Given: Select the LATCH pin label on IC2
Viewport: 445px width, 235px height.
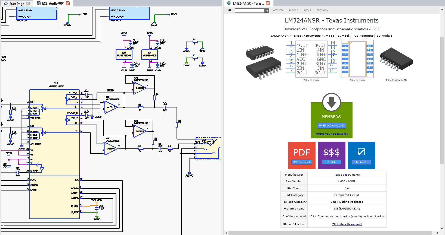Looking at the screenshot, I should [34, 190].
